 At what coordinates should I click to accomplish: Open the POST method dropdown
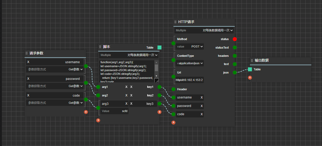click(197, 47)
